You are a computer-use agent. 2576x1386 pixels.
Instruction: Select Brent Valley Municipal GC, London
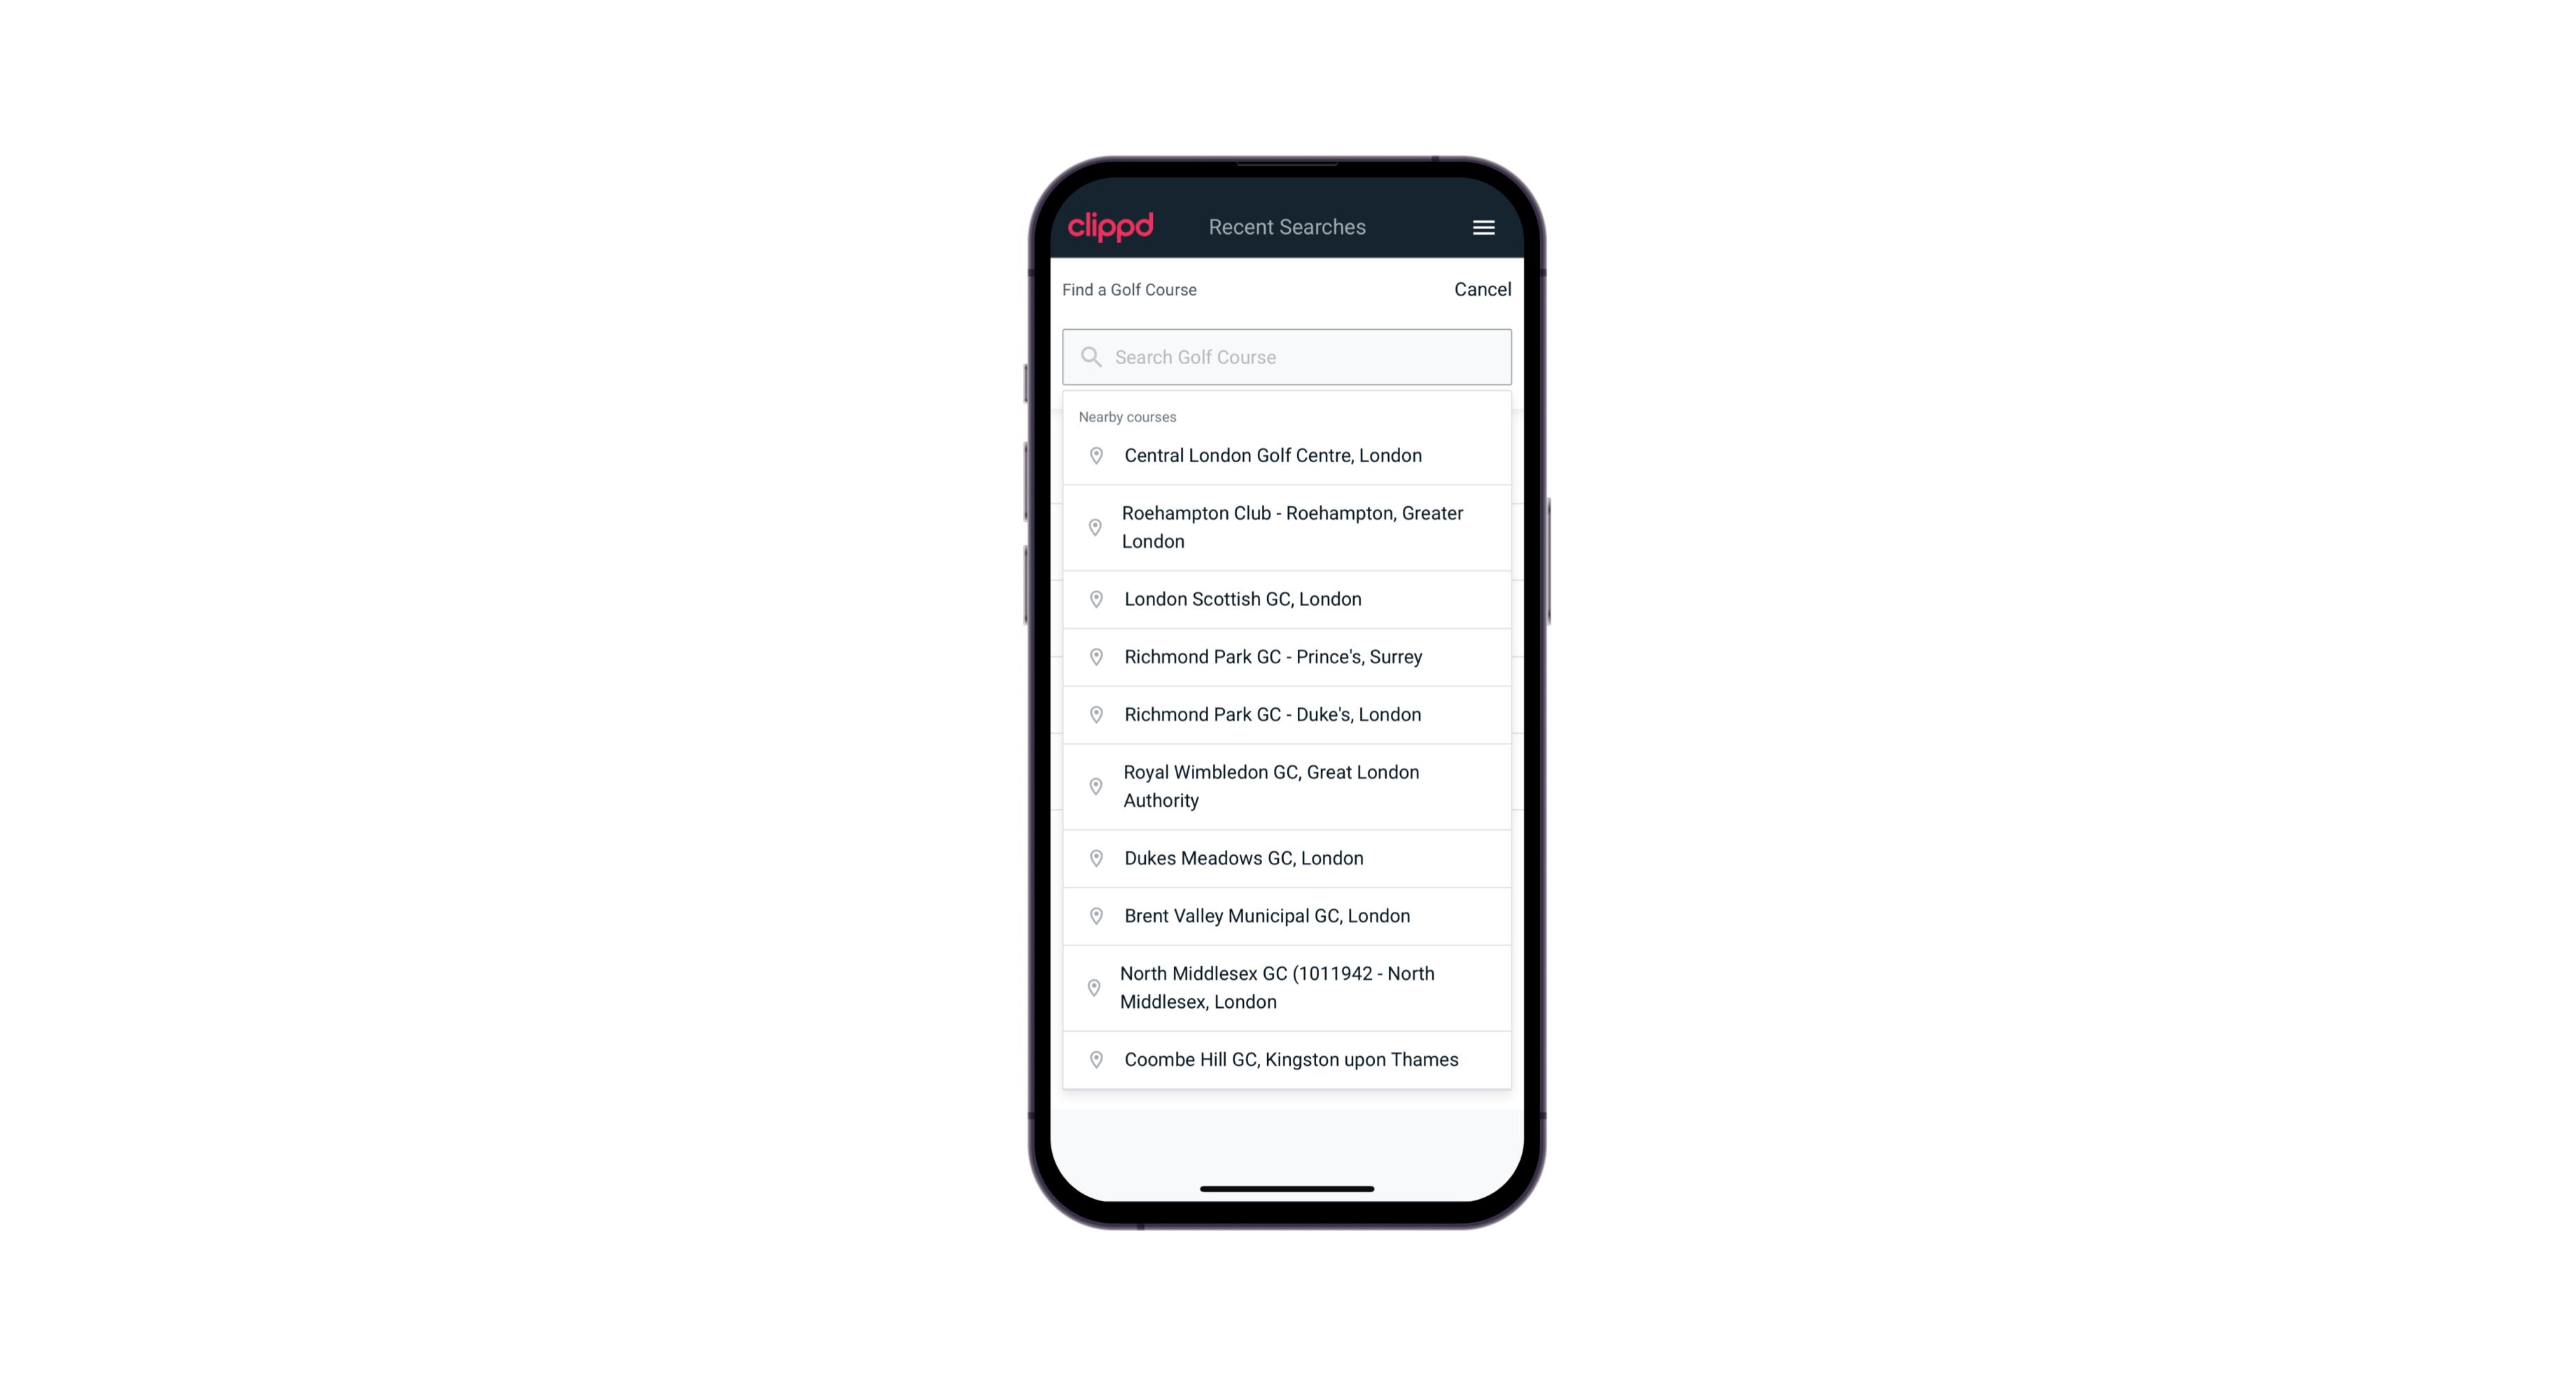point(1288,915)
